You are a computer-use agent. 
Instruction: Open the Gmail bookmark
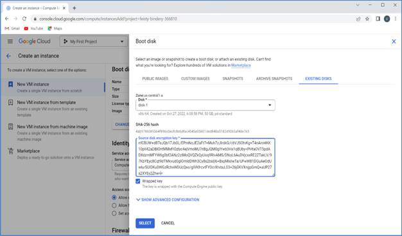pos(12,28)
